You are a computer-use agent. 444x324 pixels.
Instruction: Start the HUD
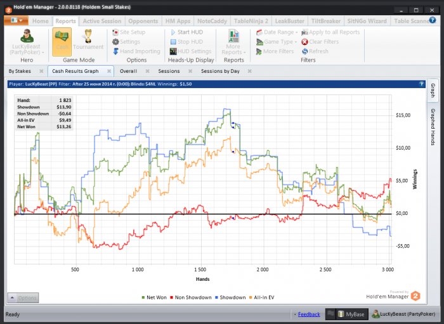coord(187,32)
